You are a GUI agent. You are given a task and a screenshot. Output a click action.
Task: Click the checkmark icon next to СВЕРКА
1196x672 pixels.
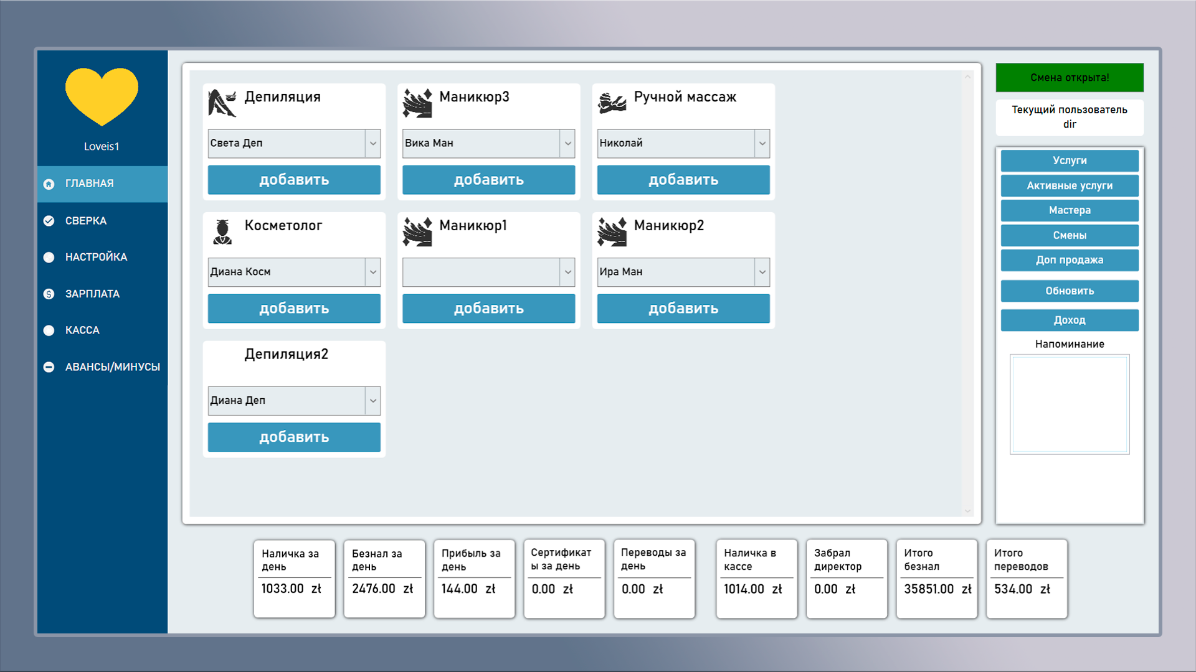pos(49,220)
